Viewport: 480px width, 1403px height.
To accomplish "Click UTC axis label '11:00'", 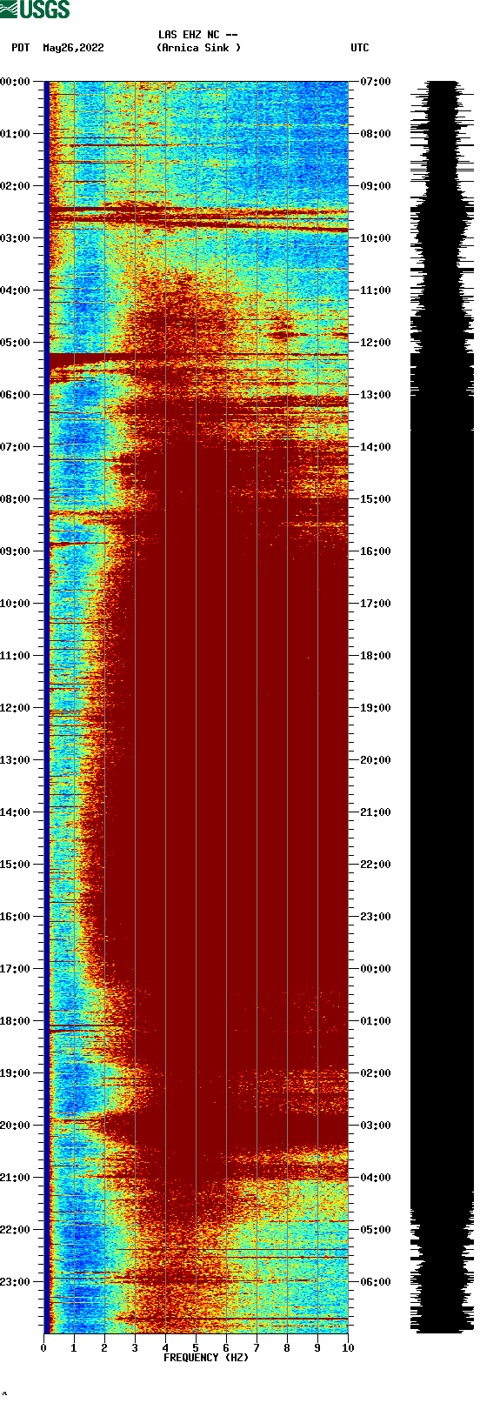I will click(x=376, y=291).
